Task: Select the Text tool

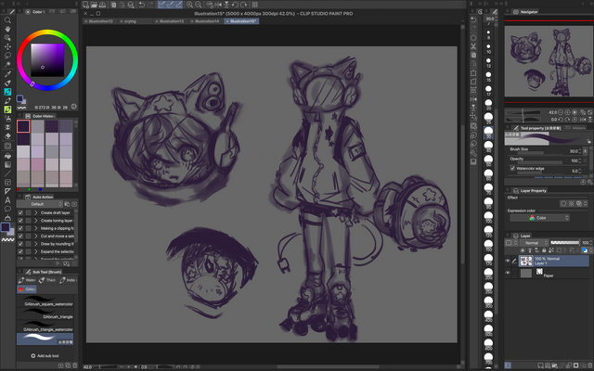Action: (7, 198)
